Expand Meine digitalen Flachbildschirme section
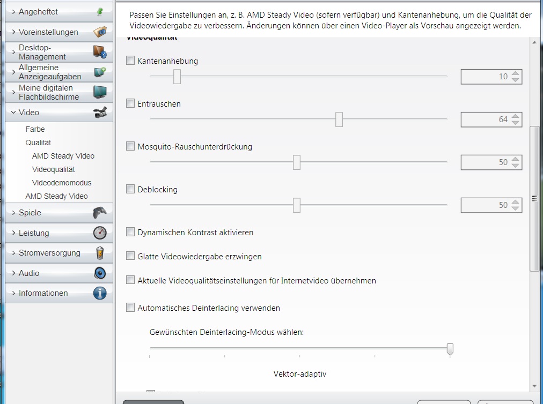 click(x=13, y=92)
